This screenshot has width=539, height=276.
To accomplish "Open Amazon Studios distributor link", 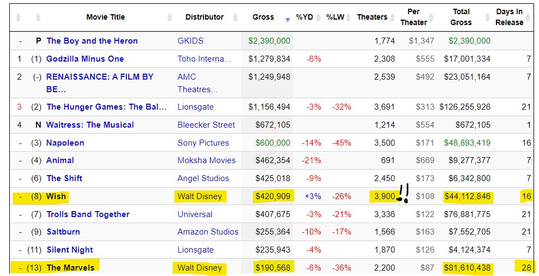I will 208,232.
